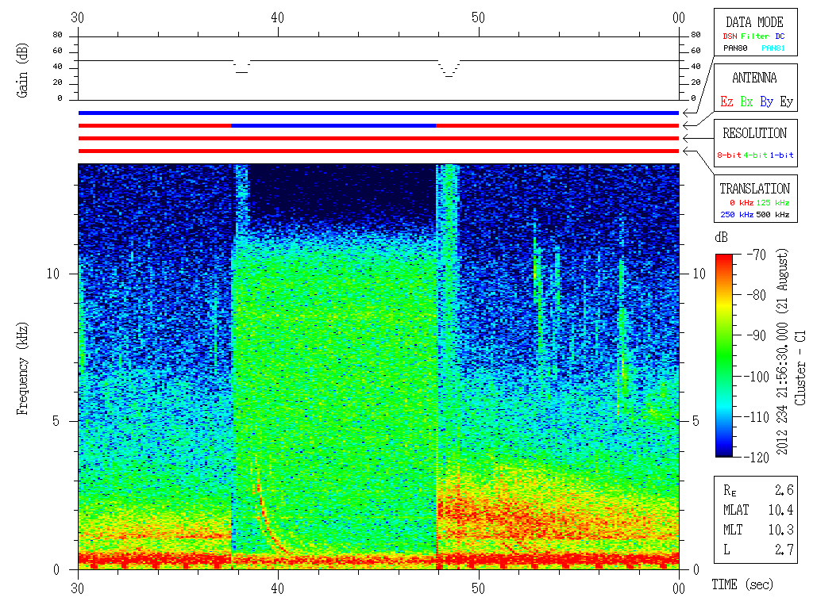Viewport: 813px width, 609px height.
Task: Click the blue 1-bit label
Action: [x=781, y=155]
